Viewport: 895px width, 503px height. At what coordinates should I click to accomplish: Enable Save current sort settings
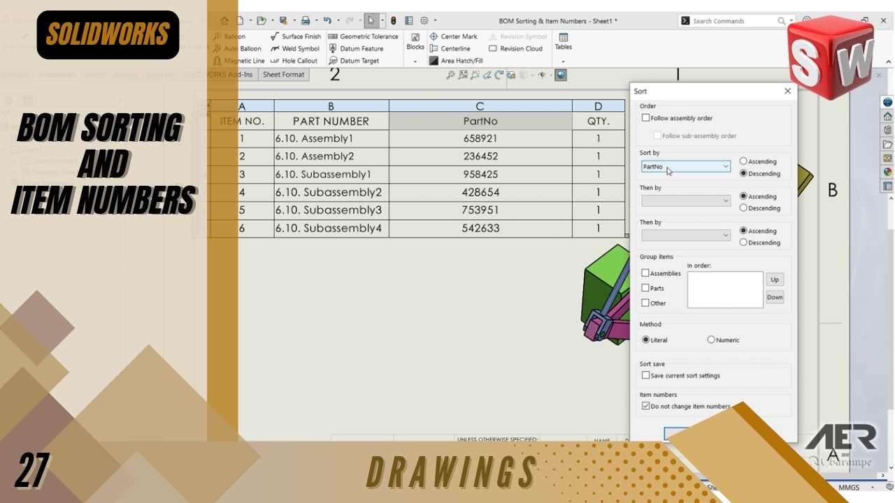pyautogui.click(x=645, y=375)
